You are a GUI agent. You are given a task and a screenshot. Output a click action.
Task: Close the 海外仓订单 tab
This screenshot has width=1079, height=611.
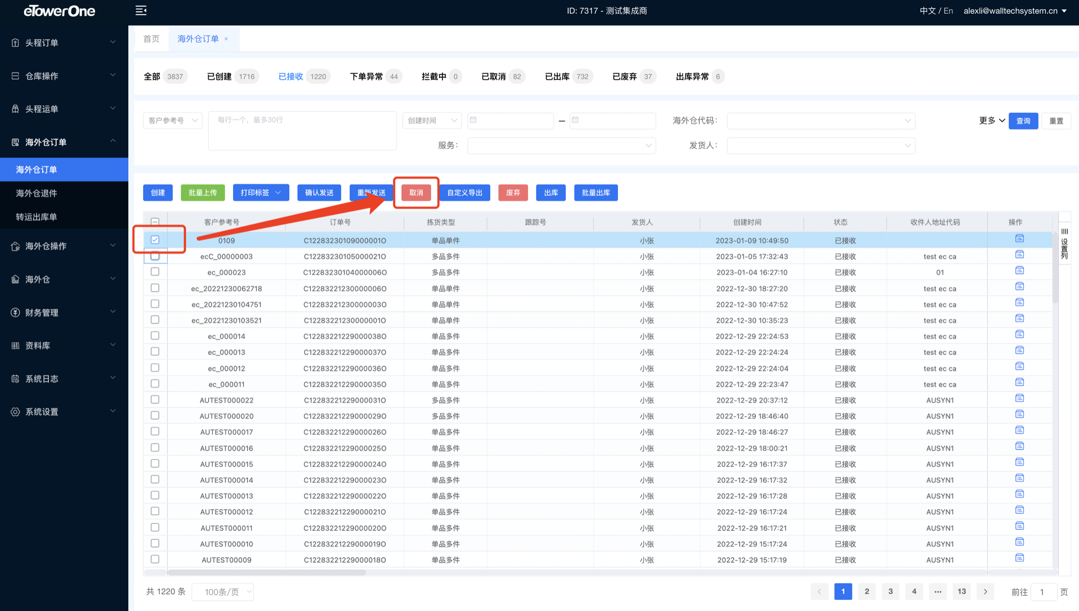pos(226,39)
